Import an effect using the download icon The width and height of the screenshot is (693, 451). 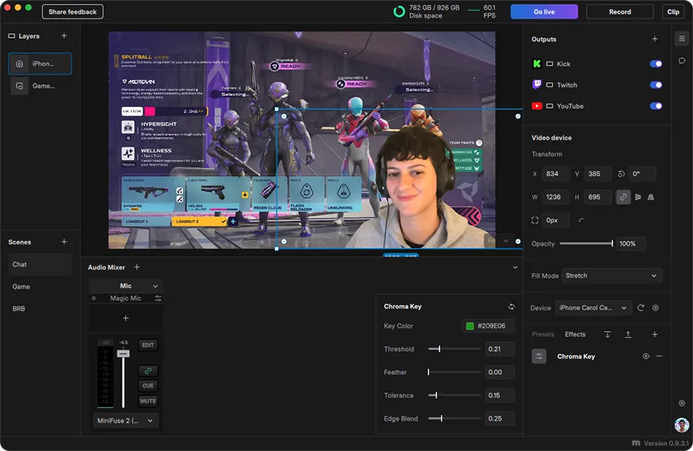point(608,334)
